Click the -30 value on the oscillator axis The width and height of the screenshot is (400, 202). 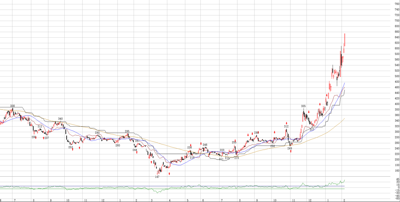397,193
